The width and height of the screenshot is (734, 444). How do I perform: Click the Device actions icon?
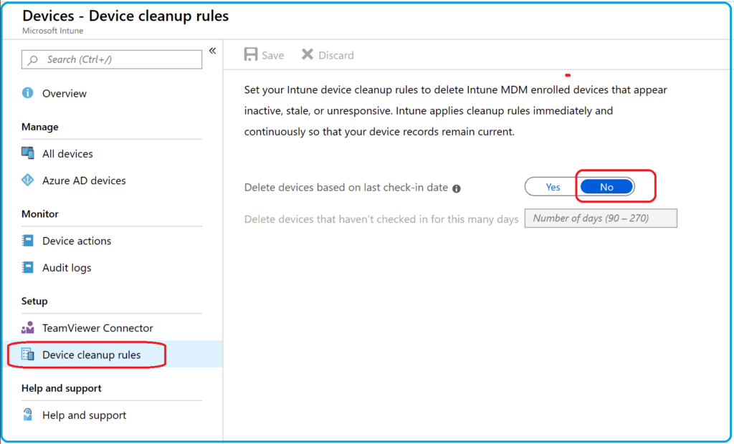27,241
